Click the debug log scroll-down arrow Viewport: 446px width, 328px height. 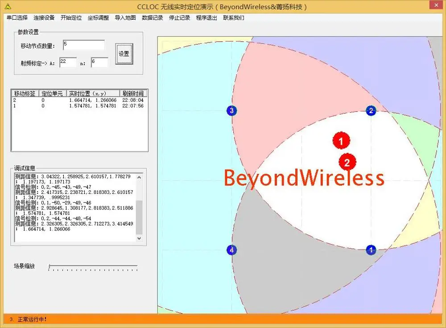pyautogui.click(x=139, y=238)
